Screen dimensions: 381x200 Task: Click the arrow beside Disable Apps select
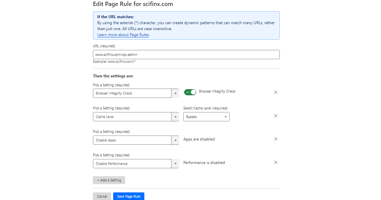point(175,140)
